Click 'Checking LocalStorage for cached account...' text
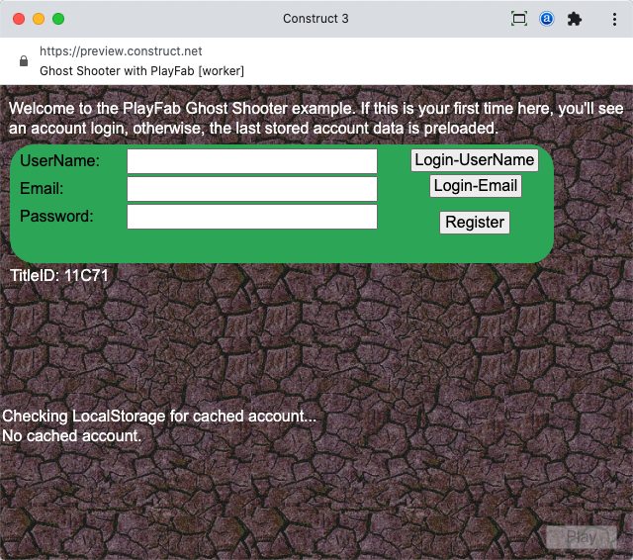Image resolution: width=633 pixels, height=560 pixels. coord(159,417)
